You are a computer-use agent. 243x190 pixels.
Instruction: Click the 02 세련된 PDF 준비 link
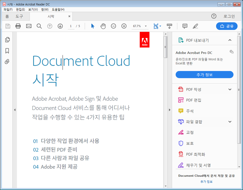[55, 150]
